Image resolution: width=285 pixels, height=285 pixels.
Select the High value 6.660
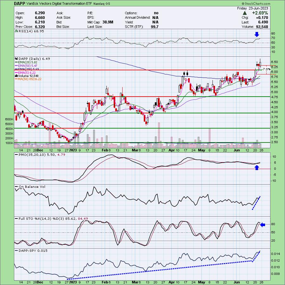(x=40, y=18)
